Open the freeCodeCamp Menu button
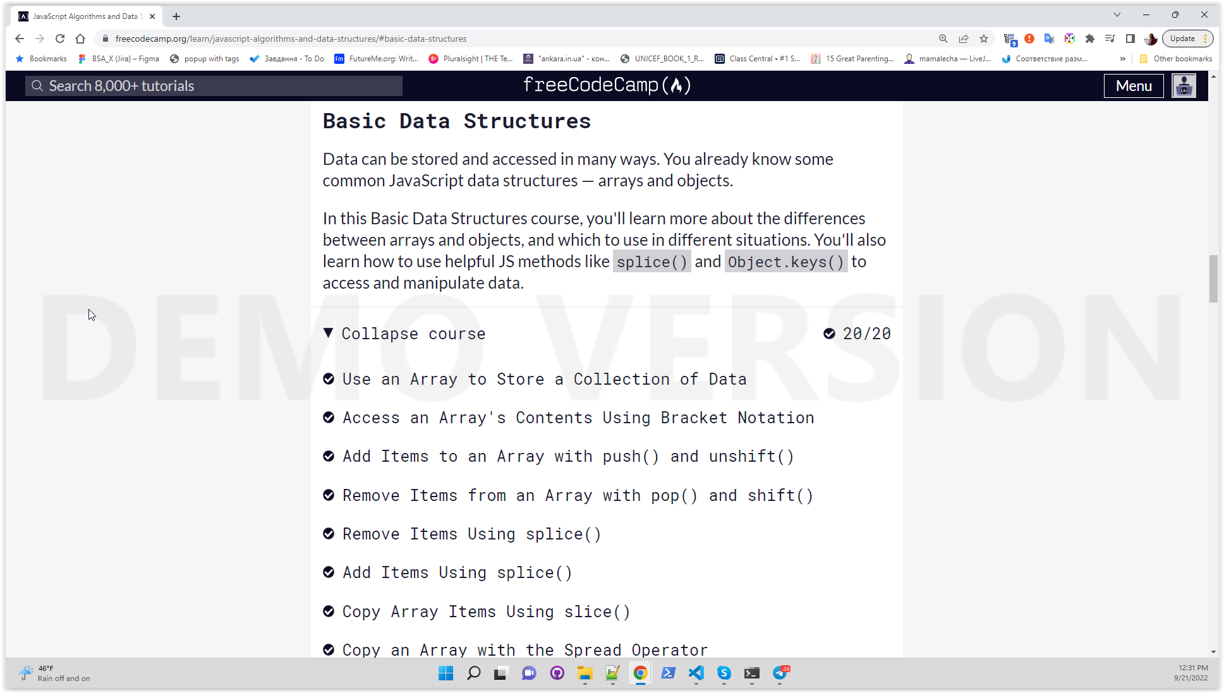Screen dimensions: 1224x693 pyautogui.click(x=1134, y=86)
